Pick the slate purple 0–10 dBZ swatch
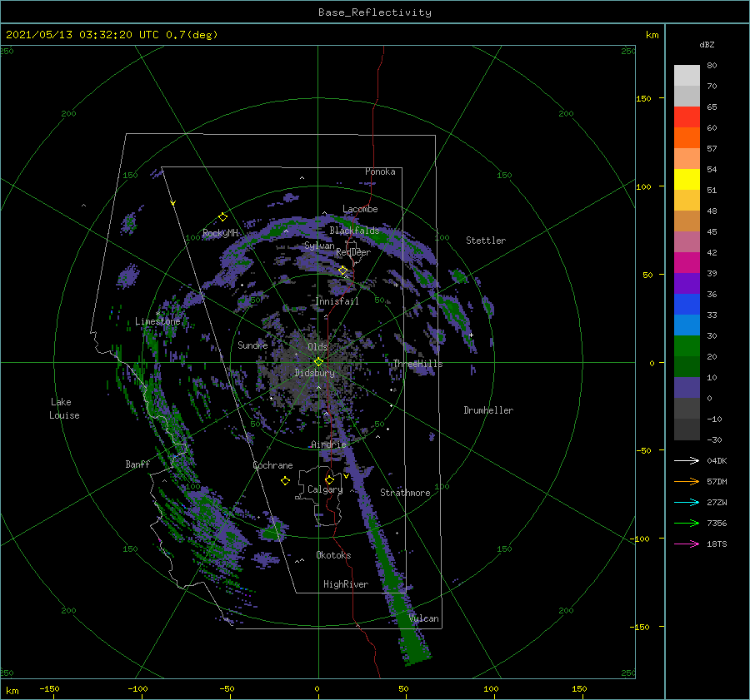 tap(687, 388)
